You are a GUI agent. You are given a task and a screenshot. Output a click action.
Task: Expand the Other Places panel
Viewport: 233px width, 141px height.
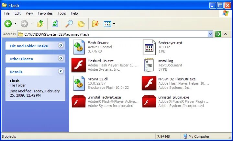(x=61, y=58)
